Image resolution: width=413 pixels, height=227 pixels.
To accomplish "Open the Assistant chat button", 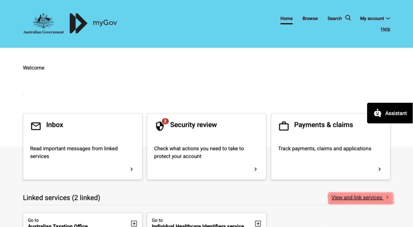I will click(390, 113).
